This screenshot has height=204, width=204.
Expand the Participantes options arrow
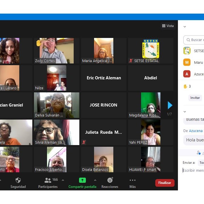(63, 180)
